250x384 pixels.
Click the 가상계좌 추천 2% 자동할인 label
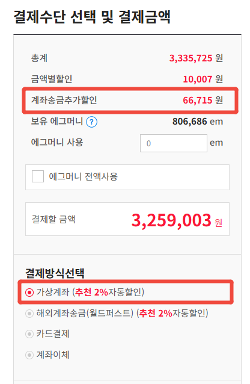click(x=90, y=292)
